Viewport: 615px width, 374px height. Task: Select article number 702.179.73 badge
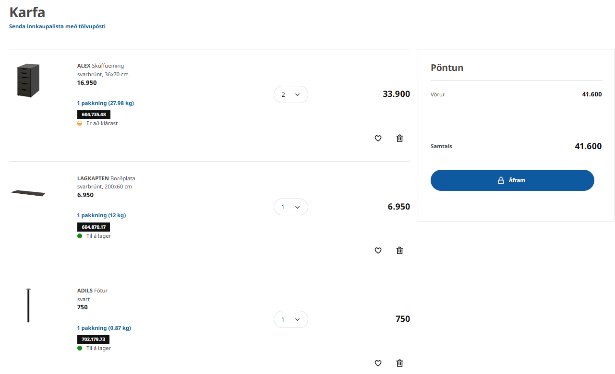[x=93, y=339]
